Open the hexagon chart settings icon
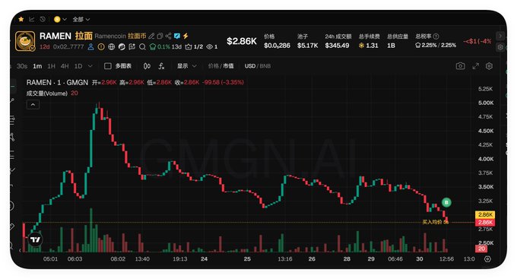The height and width of the screenshot is (279, 517). pos(490,66)
